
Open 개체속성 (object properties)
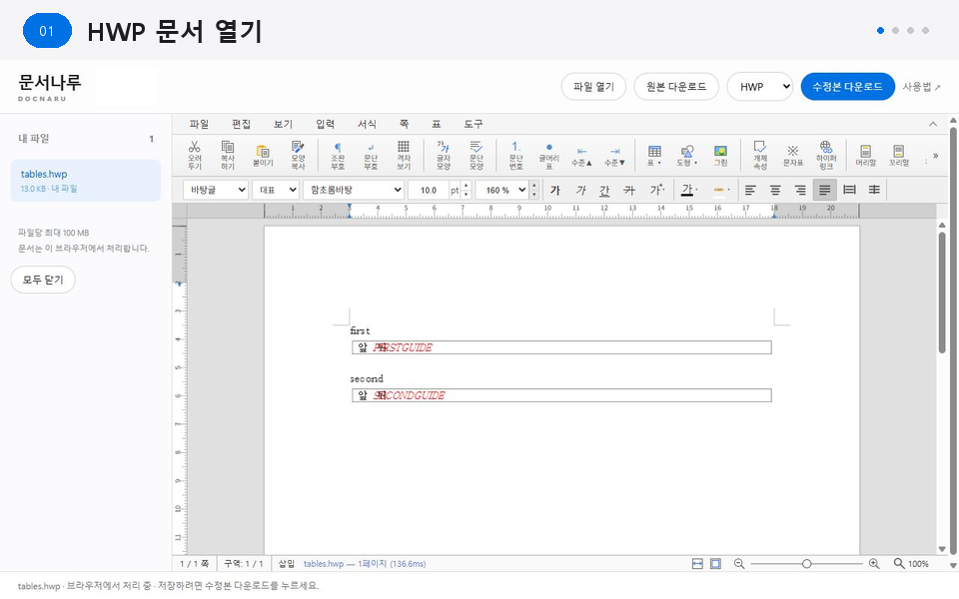760,155
